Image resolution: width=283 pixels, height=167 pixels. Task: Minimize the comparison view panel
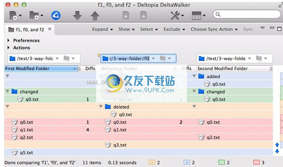272,28
